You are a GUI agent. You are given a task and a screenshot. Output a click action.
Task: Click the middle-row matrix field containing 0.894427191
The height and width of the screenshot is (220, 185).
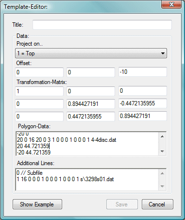(x=91, y=104)
